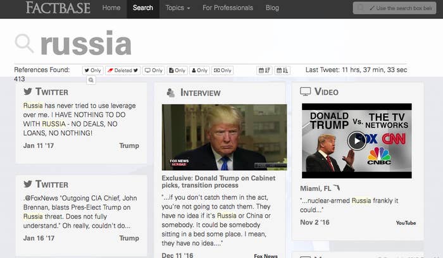
Task: Show deleted tweets only
Action: 123,70
